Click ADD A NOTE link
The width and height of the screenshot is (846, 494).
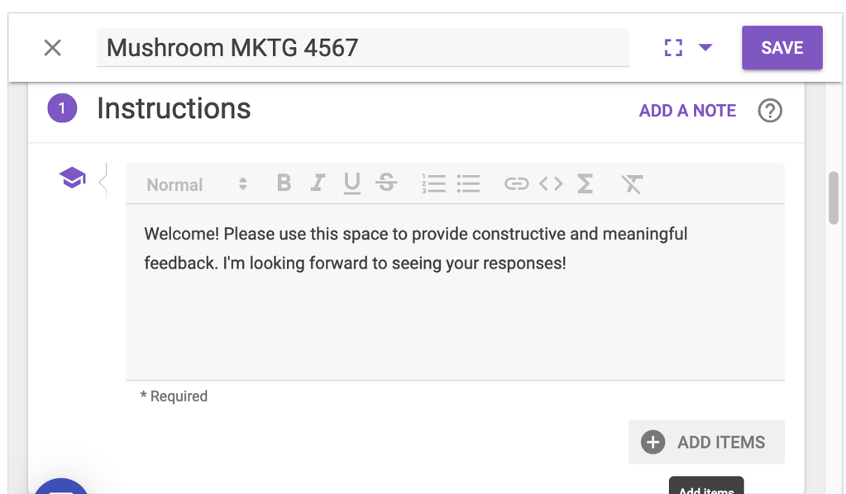[x=687, y=111]
